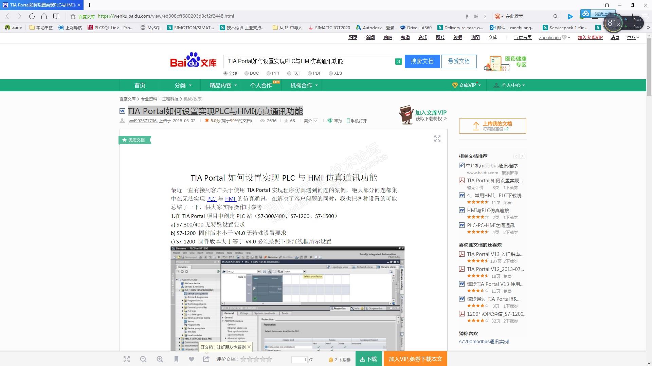Open the MySQL bookmark
The image size is (652, 366).
click(151, 28)
